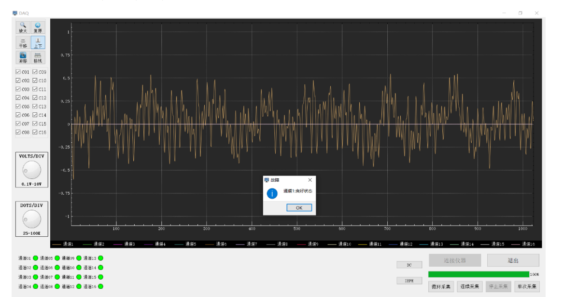Click the DAQ app icon in title bar
Image resolution: width=563 pixels, height=297 pixels.
(14, 13)
